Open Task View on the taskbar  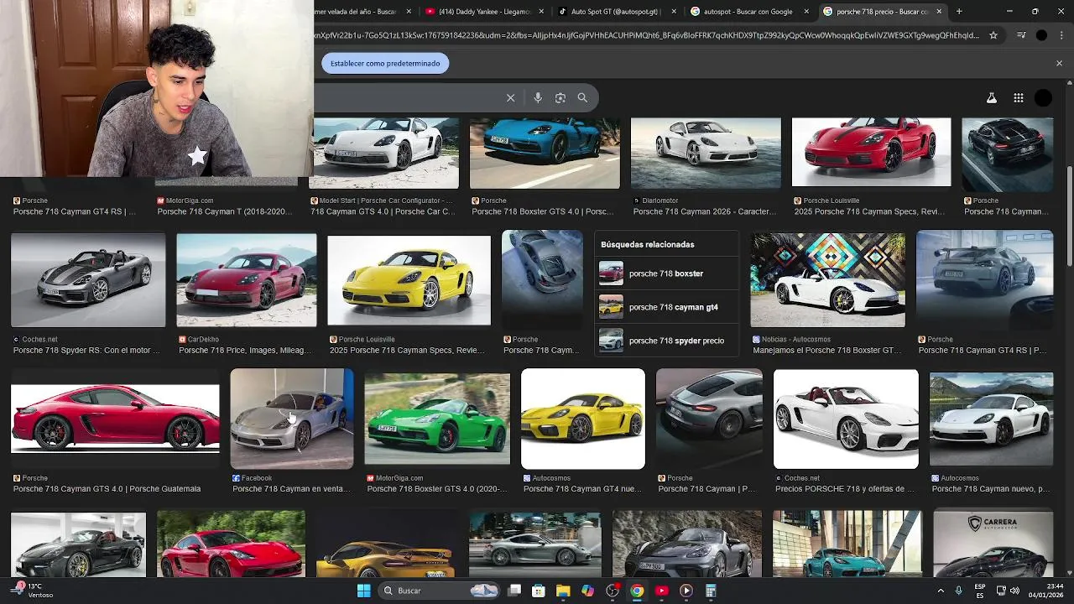coord(514,591)
